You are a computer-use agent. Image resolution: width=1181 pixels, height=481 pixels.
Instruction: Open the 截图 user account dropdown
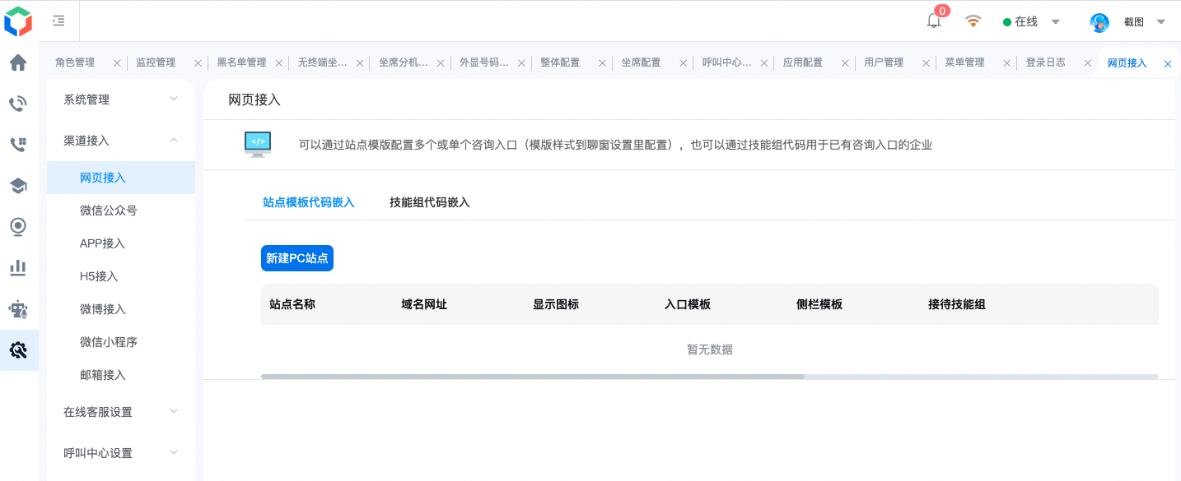point(1144,21)
